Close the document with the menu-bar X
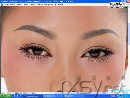 129,4
